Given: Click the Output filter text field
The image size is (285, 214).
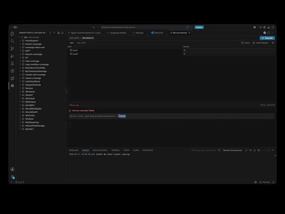Looking at the screenshot, I should coord(204,150).
